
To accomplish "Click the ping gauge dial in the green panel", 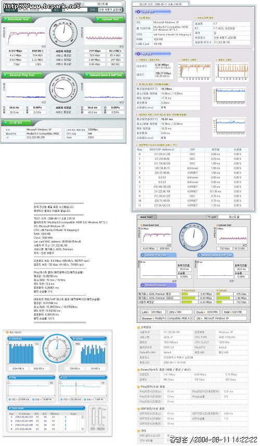I will click(63, 89).
